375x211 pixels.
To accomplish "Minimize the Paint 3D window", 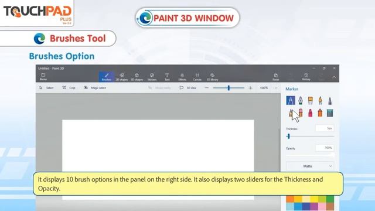I will 313,68.
